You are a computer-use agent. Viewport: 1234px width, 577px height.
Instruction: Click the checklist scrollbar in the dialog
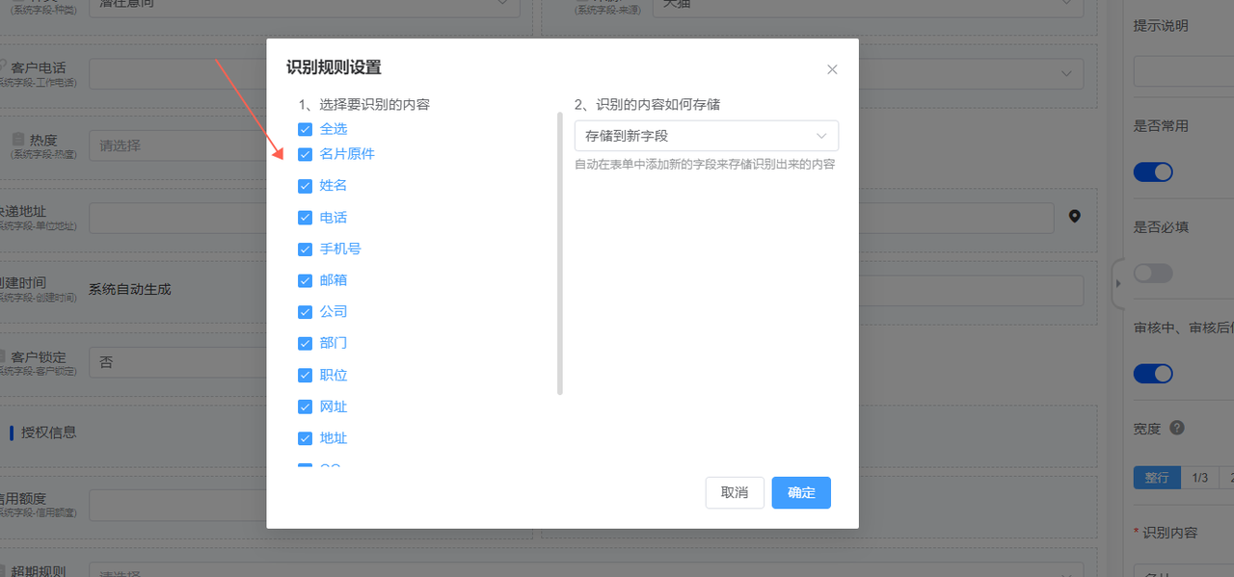point(560,253)
